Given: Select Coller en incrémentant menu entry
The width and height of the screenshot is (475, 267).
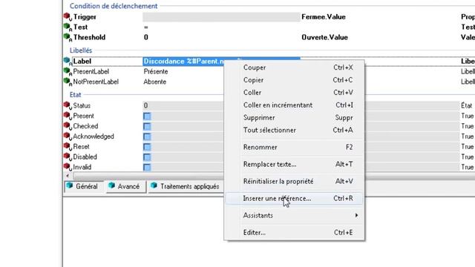Looking at the screenshot, I should coord(294,105).
